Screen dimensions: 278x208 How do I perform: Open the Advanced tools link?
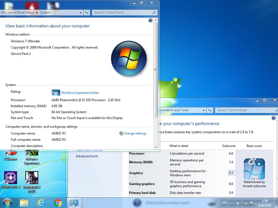coord(87,156)
